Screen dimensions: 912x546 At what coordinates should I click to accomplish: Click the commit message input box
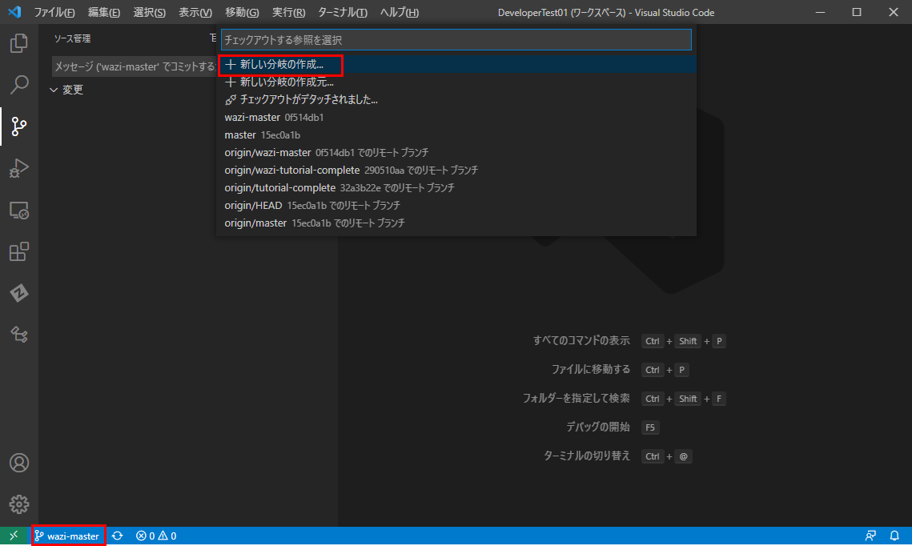point(135,67)
